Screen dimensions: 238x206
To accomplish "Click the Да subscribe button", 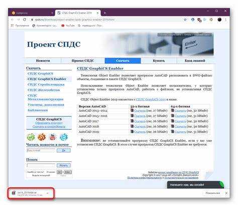I will click(x=64, y=150).
